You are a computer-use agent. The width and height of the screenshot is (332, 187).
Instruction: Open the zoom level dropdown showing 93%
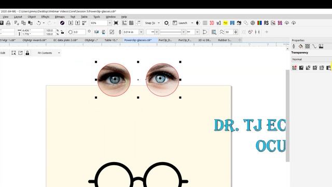pos(109,23)
